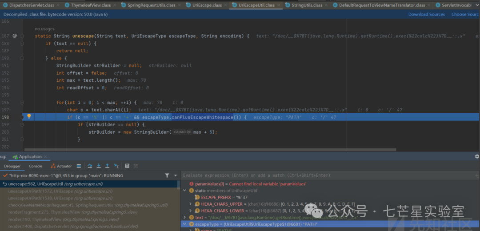480x231 pixels.
Task: Switch to DefaultRequestToViewNameTranslator.class tab
Action: point(382,5)
